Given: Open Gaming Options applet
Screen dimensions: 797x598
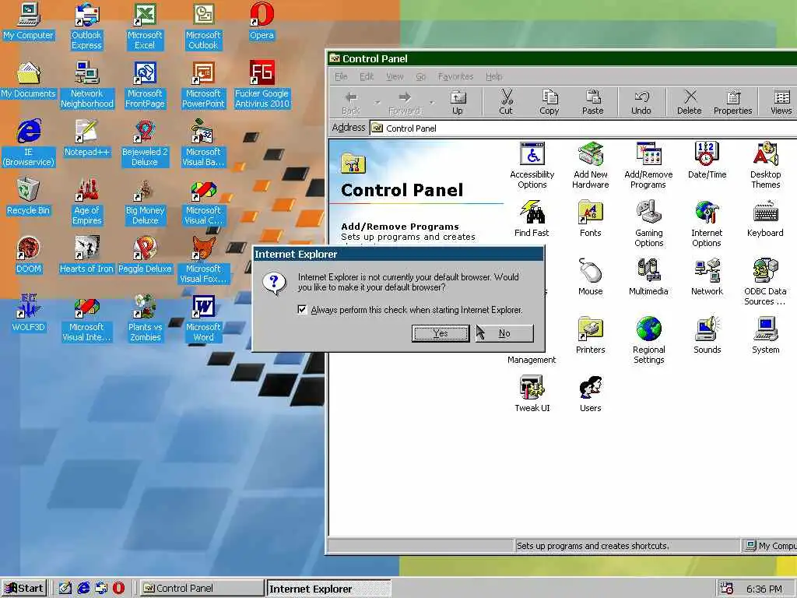Looking at the screenshot, I should point(648,223).
